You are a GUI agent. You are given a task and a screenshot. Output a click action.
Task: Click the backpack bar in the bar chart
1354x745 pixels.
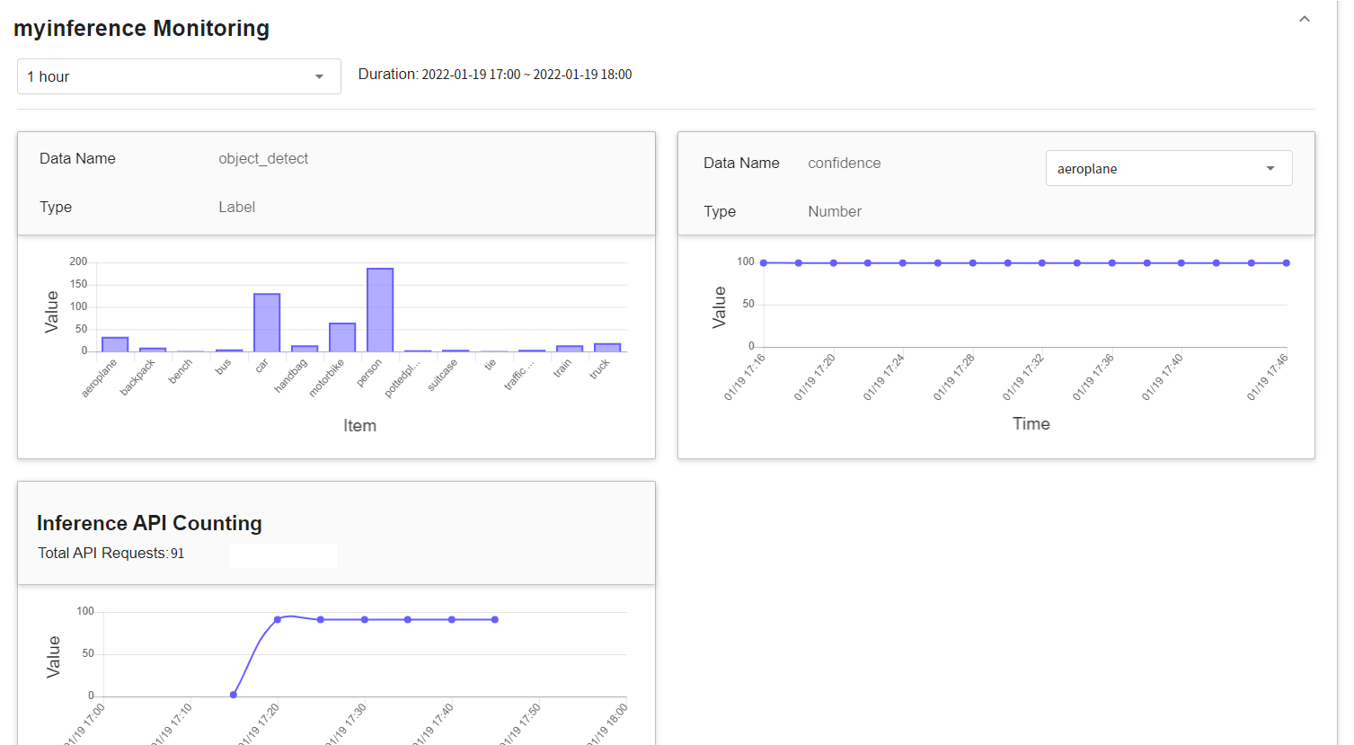(153, 349)
